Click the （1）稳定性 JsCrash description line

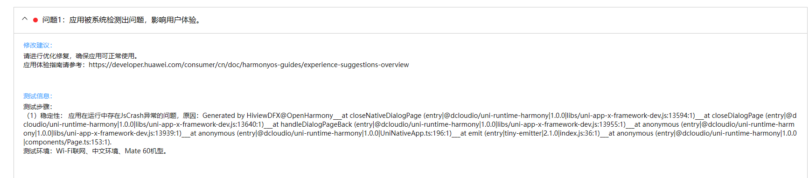tap(410, 116)
